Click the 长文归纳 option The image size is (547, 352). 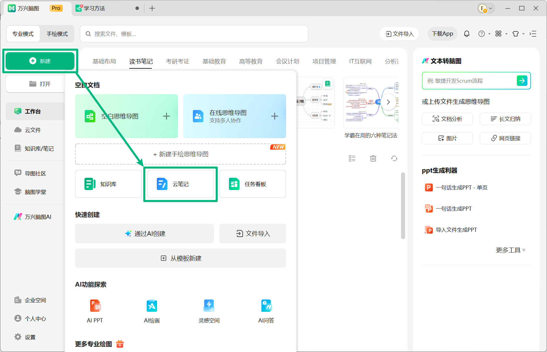click(505, 119)
